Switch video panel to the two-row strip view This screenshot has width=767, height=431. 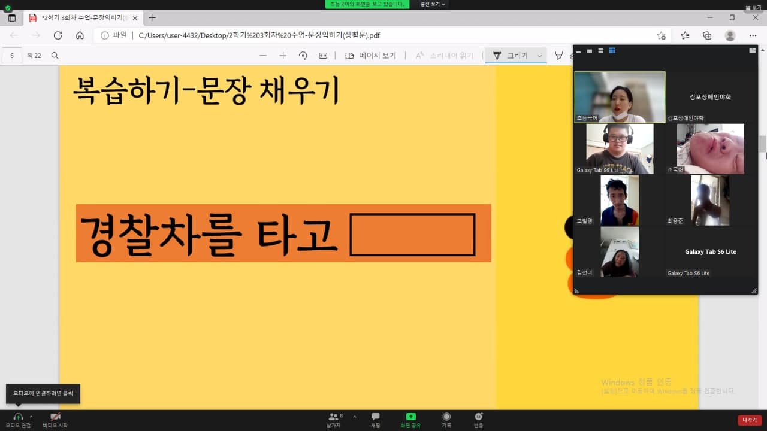601,51
